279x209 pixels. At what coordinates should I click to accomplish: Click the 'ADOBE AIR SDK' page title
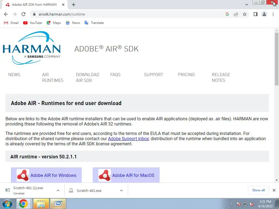tap(107, 49)
